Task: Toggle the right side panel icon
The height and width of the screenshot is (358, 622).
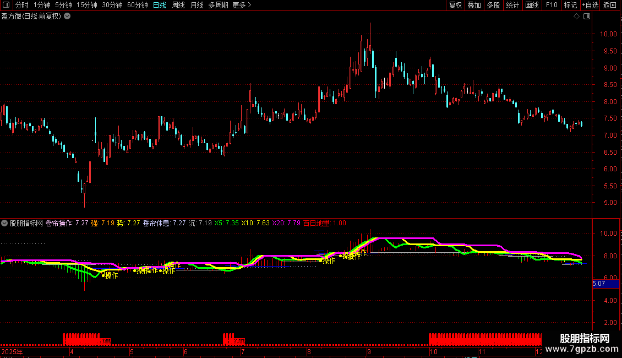Action: pos(587,17)
